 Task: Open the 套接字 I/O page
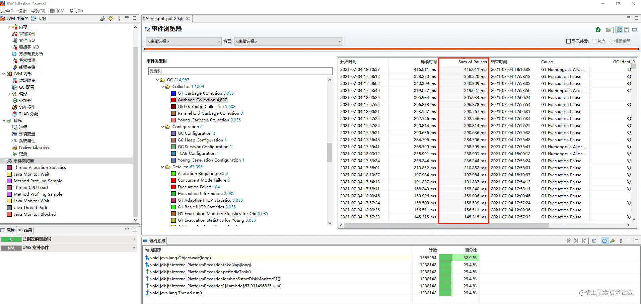tap(28, 47)
